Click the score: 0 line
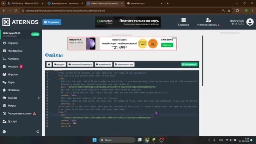 tap(66, 126)
